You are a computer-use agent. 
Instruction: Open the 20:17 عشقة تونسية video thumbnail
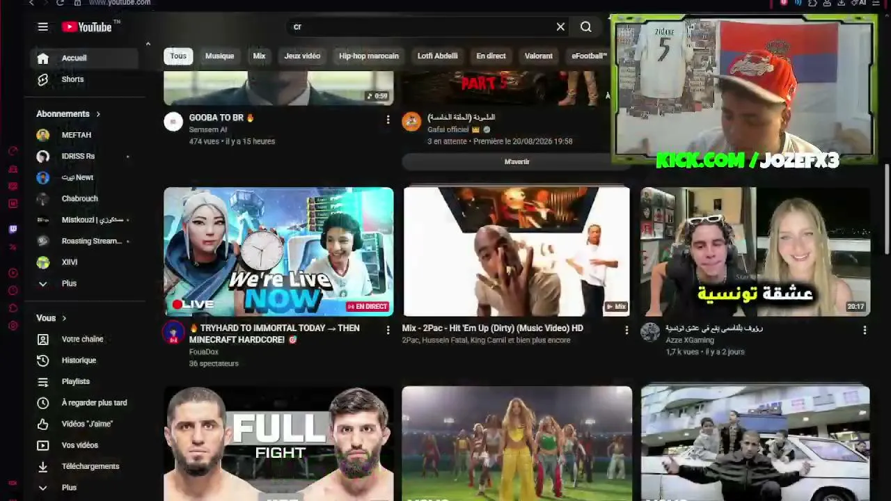click(755, 252)
